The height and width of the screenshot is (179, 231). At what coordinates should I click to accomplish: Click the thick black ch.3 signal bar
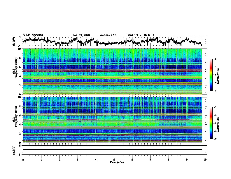113,150
